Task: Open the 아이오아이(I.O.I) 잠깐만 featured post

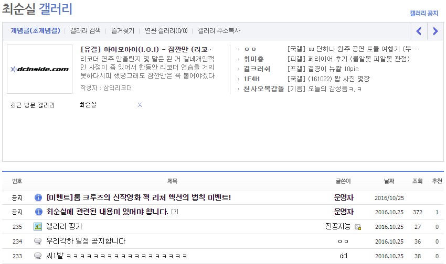Action: pos(147,49)
